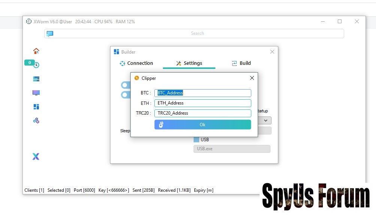Toggle the lower switch behind the Clipper dialog
376x215 pixels.
(x=125, y=95)
